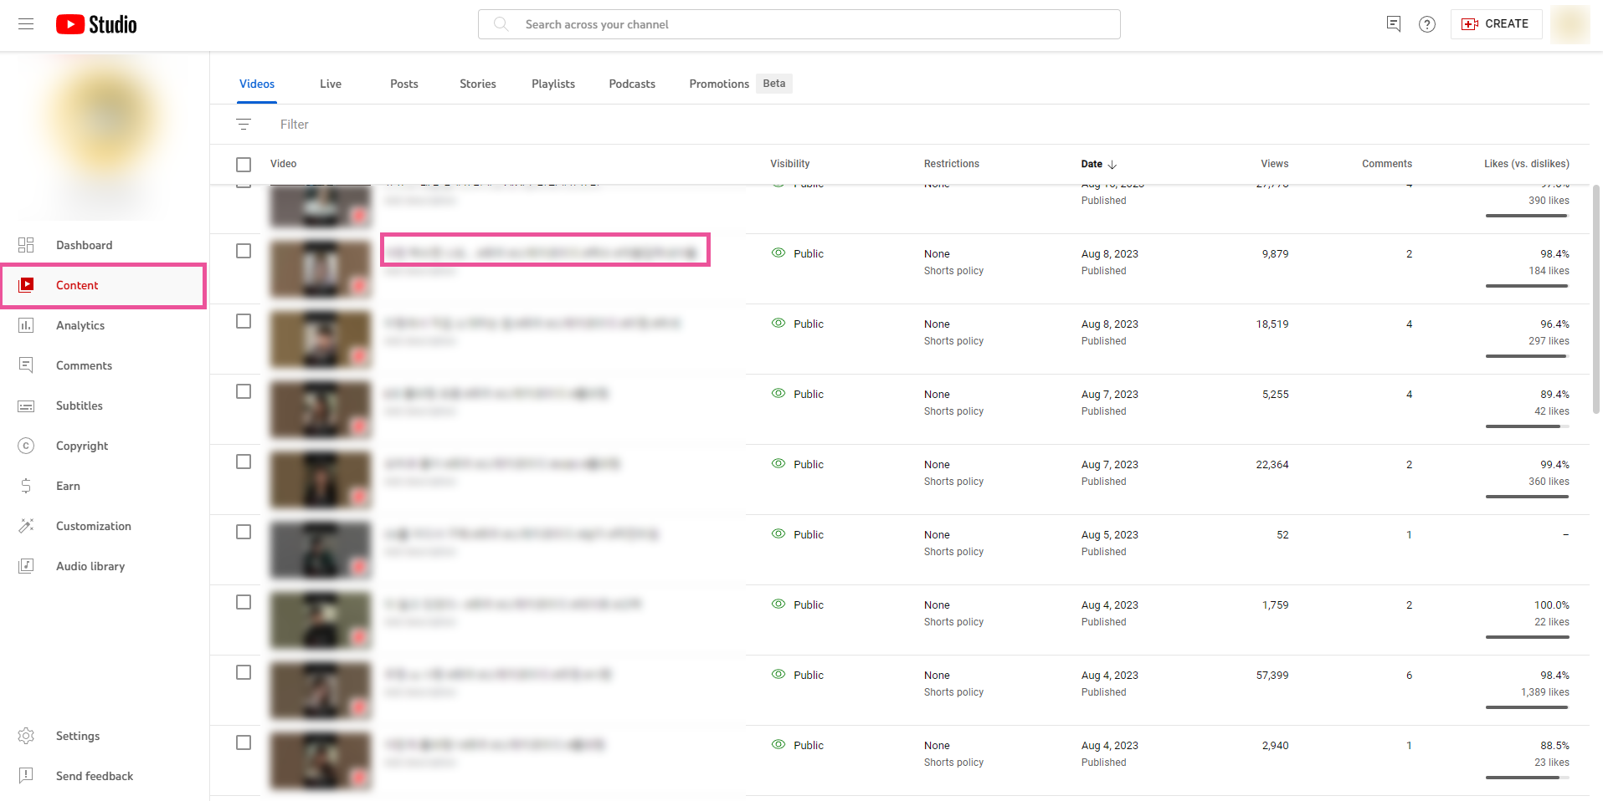1603x801 pixels.
Task: Select checkbox for video with 9,879 views
Action: [244, 251]
